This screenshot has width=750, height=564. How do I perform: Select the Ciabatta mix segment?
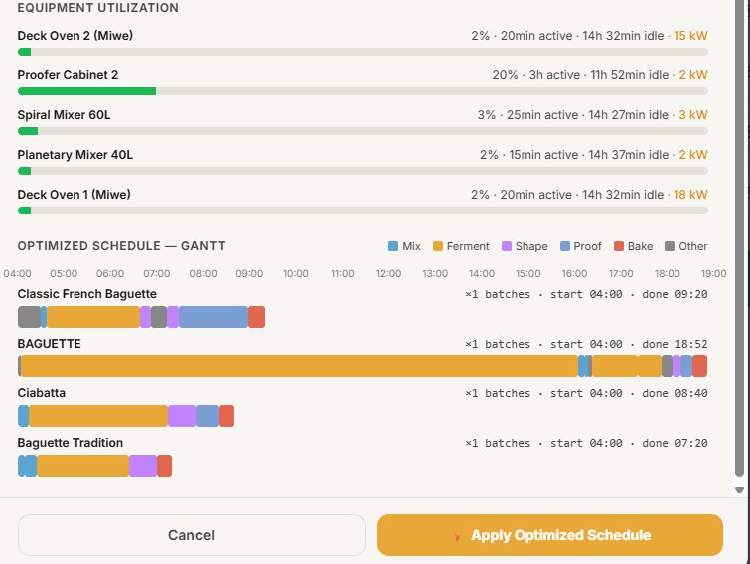pyautogui.click(x=24, y=416)
